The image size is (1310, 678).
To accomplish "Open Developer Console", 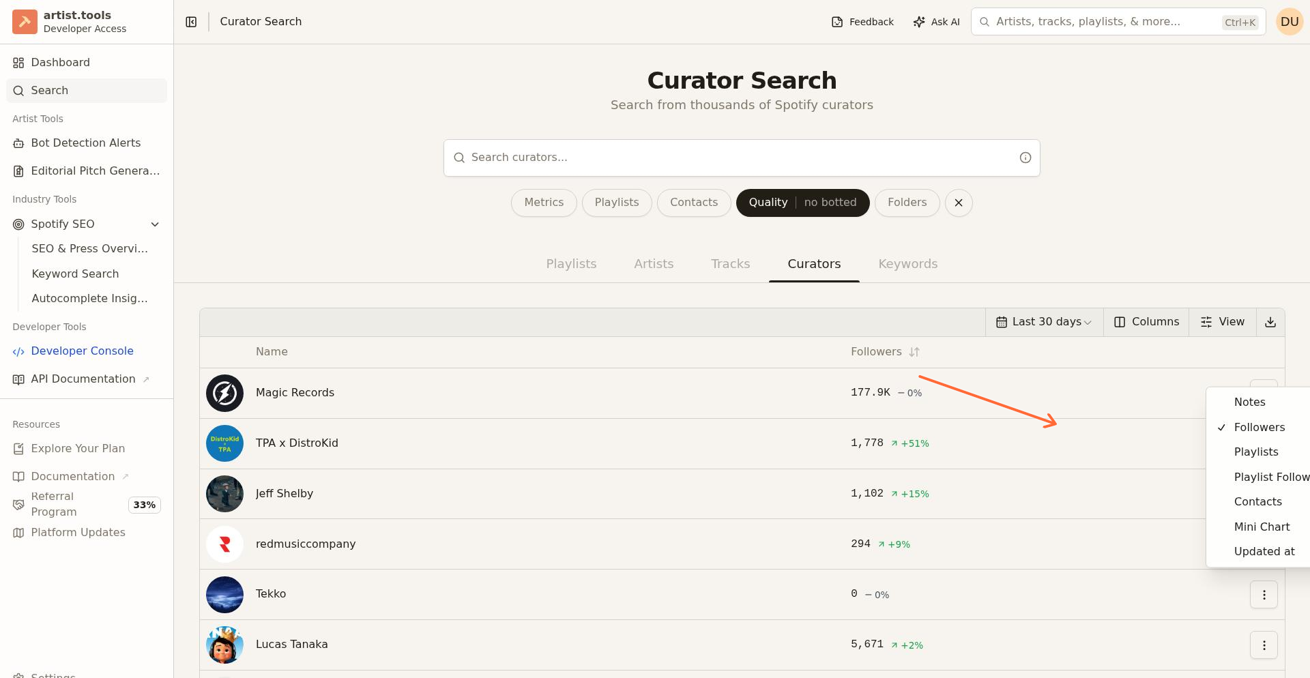I will tap(87, 351).
